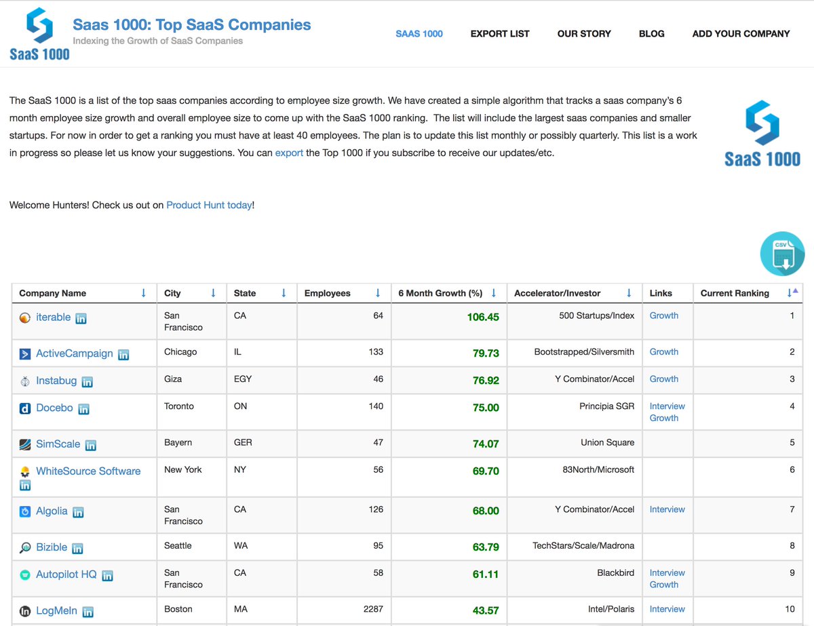Image resolution: width=814 pixels, height=626 pixels.
Task: Click the Autopilot HQ logo icon
Action: point(25,575)
